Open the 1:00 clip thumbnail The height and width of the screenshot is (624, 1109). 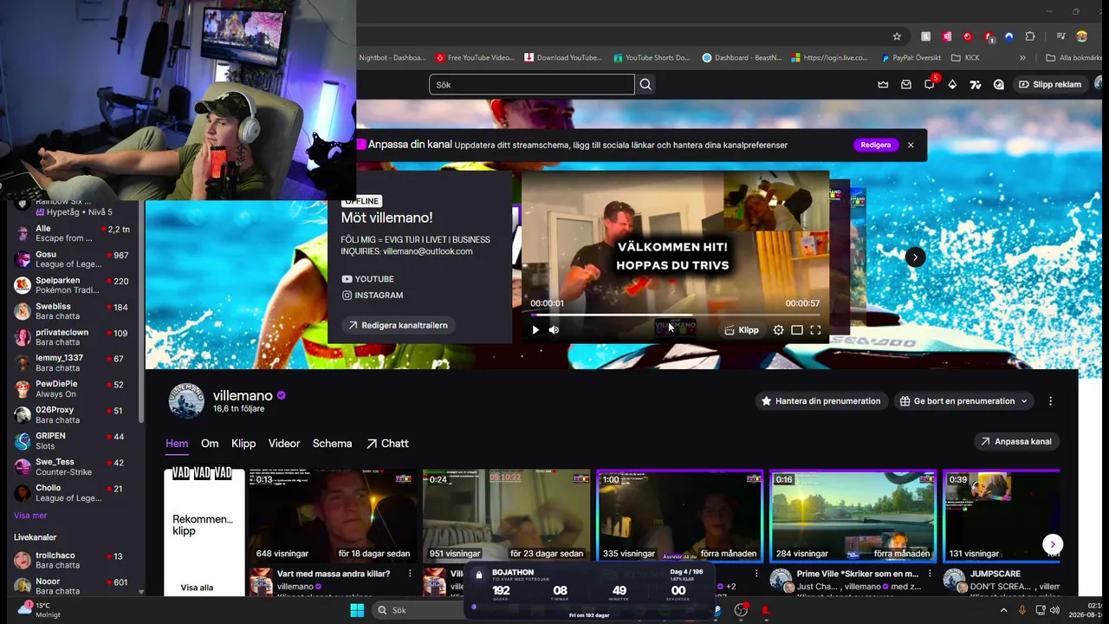click(679, 516)
